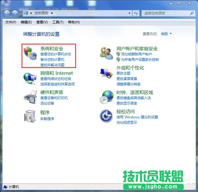The image size is (198, 192).
Task: Maximize the Control Panel window
Action: tap(179, 3)
